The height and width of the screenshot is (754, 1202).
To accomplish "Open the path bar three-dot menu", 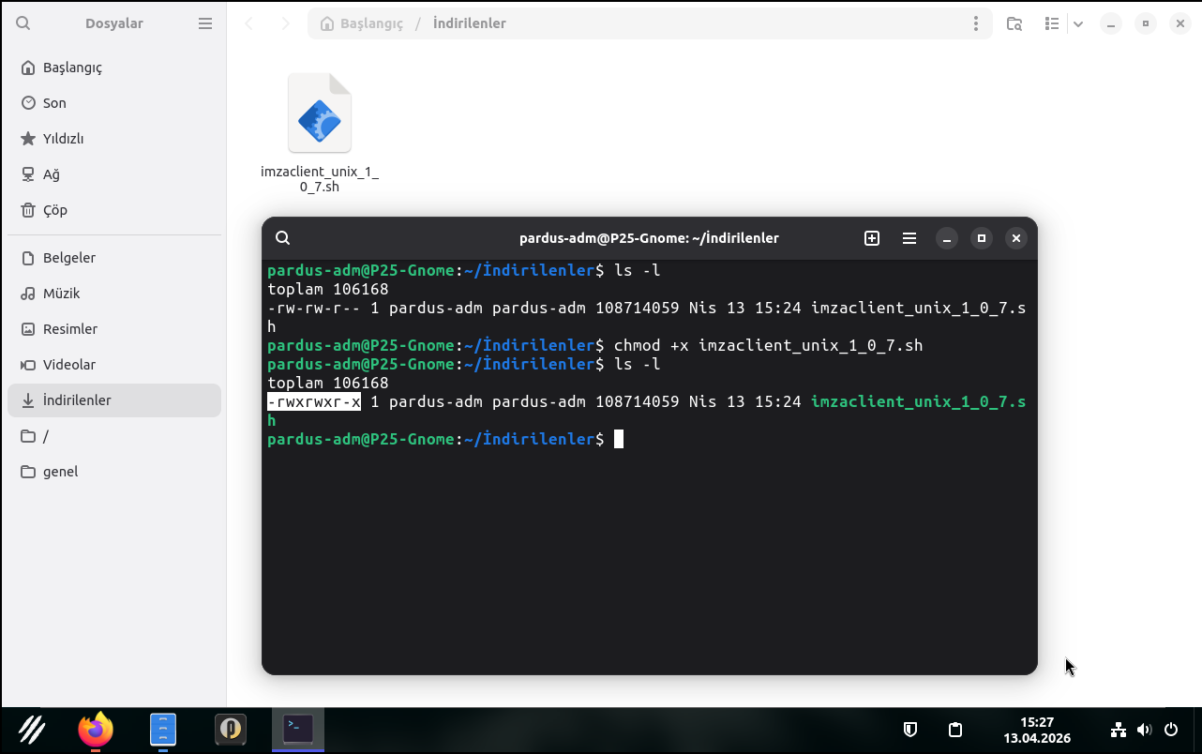I will point(976,23).
